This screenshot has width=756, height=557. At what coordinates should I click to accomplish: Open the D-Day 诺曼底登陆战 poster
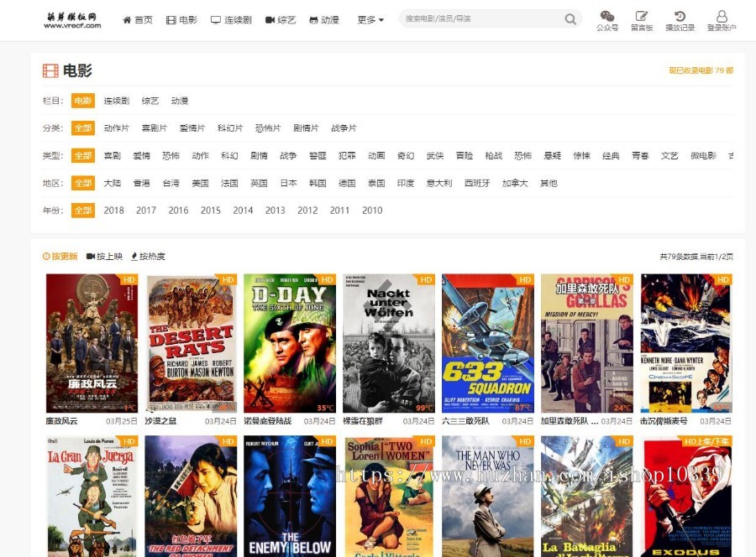click(x=290, y=343)
